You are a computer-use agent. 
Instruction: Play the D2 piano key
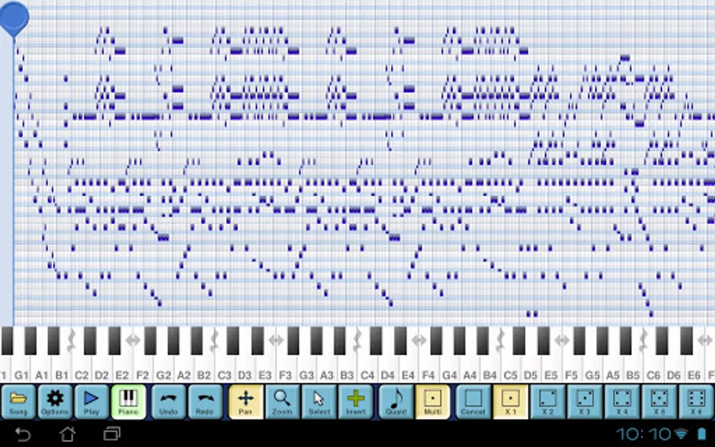point(102,368)
